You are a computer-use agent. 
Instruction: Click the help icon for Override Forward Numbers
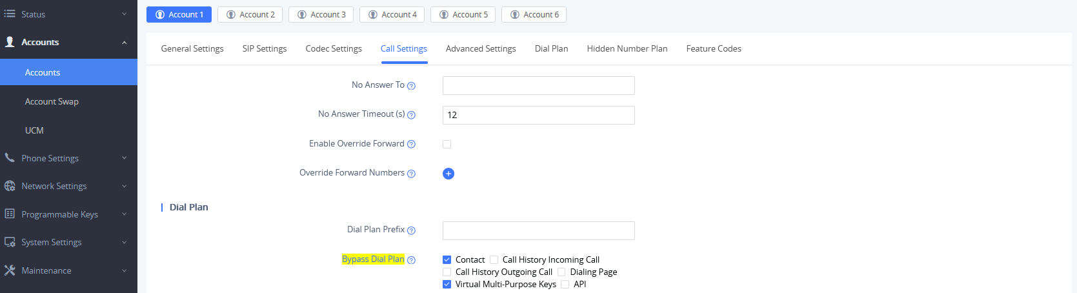tap(411, 174)
